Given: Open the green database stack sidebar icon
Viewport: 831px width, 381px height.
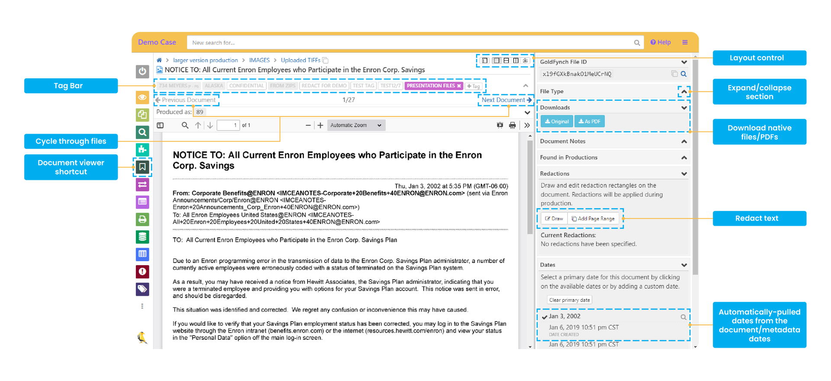Looking at the screenshot, I should coord(142,237).
